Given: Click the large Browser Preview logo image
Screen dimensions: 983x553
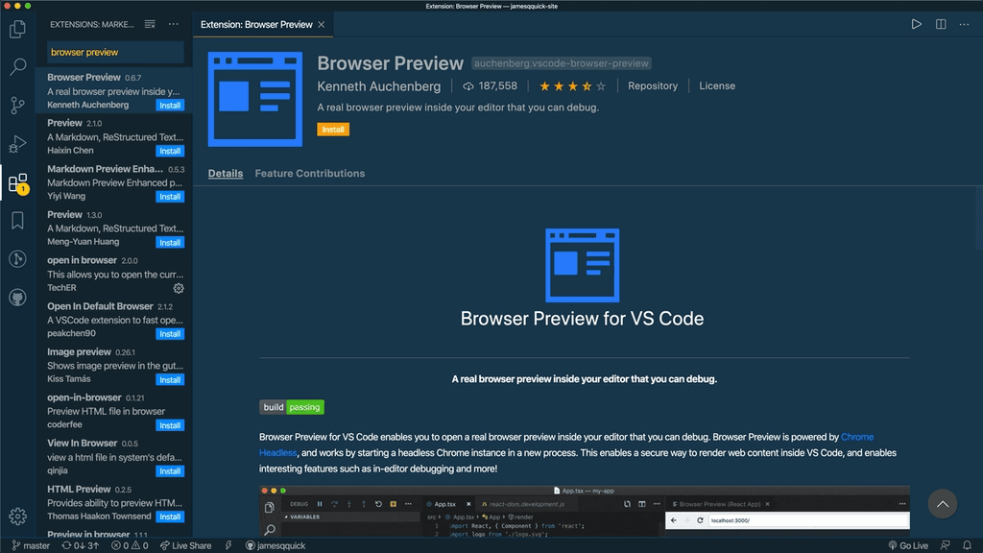Looking at the screenshot, I should click(255, 99).
